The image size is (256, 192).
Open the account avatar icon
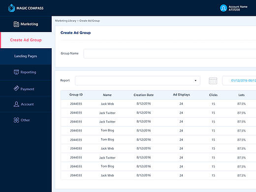224,8
